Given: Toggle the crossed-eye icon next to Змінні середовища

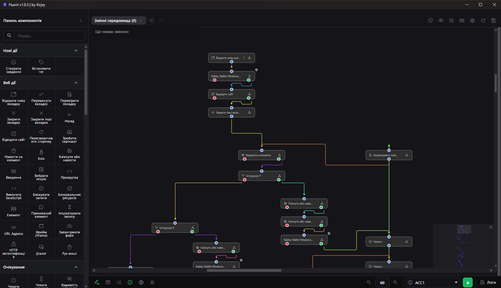Looking at the screenshot, I should tap(152, 20).
